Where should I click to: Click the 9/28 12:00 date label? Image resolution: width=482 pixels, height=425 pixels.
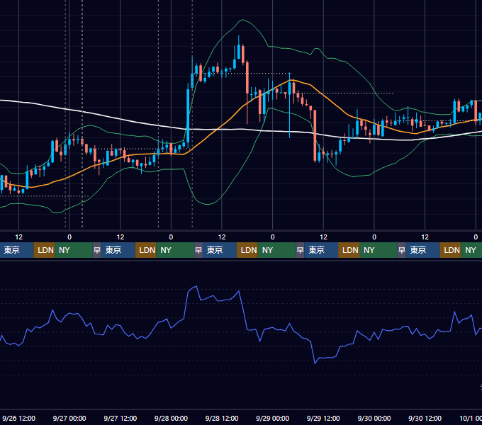pyautogui.click(x=222, y=418)
